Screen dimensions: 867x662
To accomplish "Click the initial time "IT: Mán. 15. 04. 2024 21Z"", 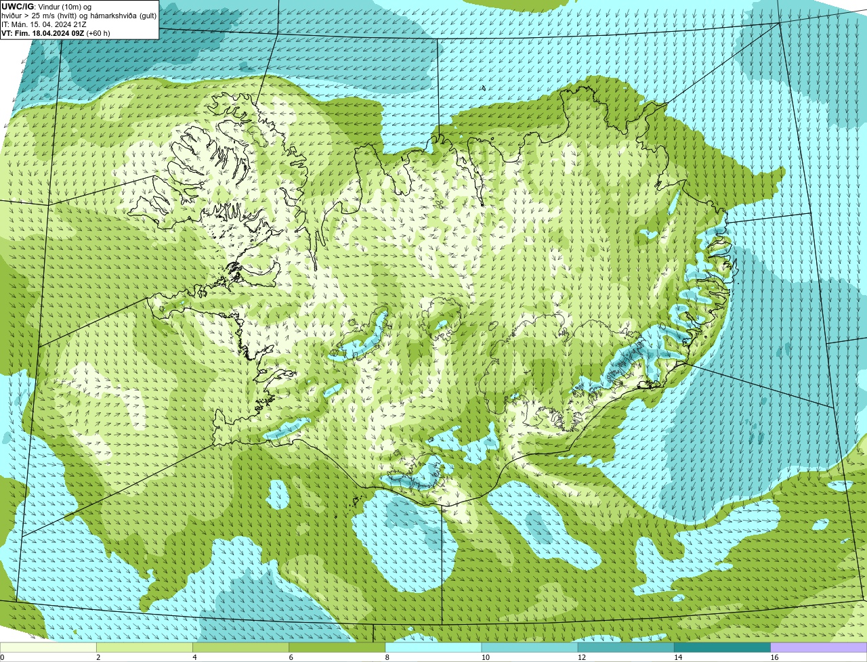I will (x=44, y=24).
